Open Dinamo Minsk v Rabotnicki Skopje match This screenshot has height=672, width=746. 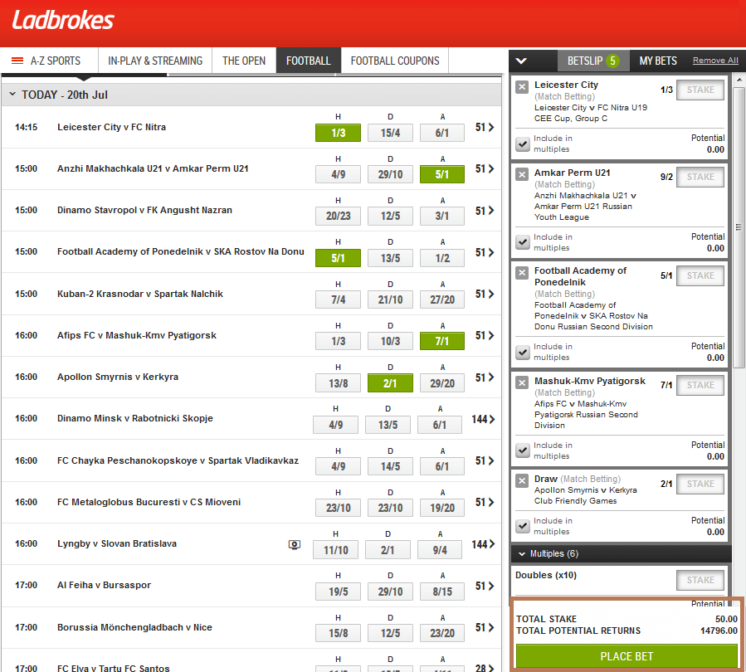135,418
